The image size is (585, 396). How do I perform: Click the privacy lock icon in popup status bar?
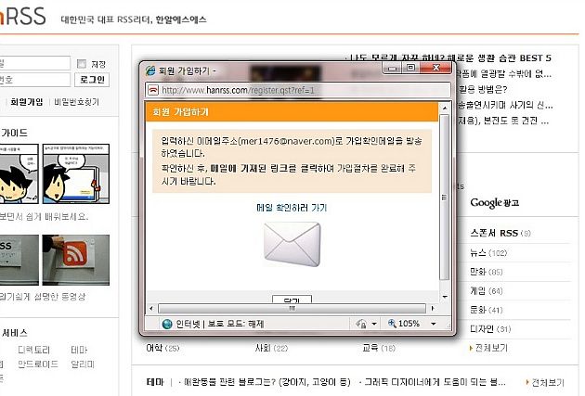[x=361, y=324]
